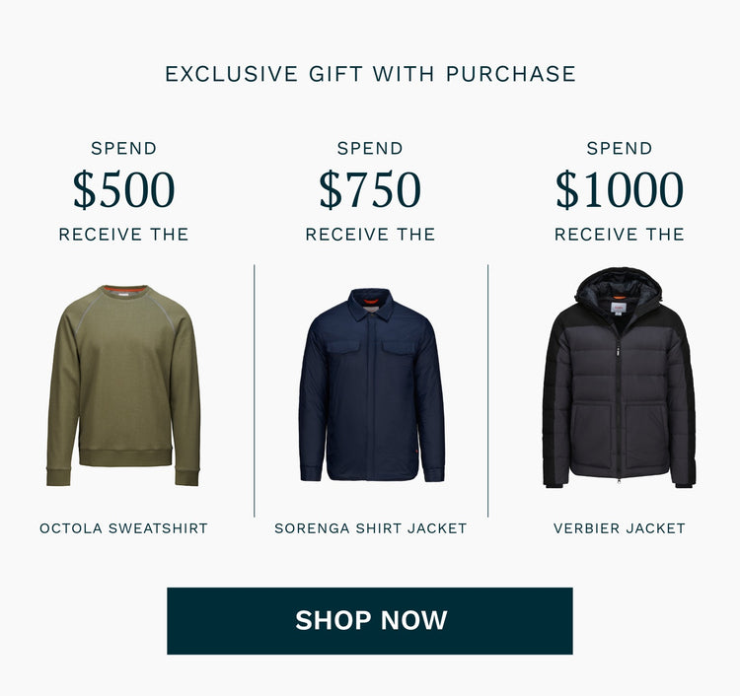
Task: Click SPEND text above $1000
Action: [620, 149]
